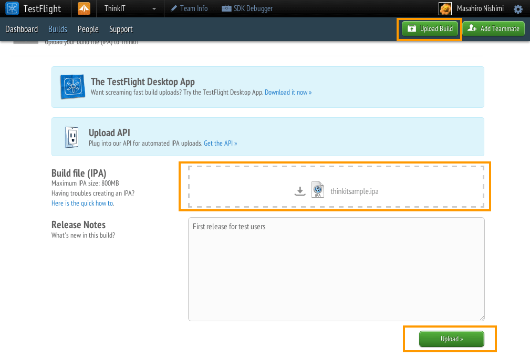Open Team Info with the pencil icon
The width and height of the screenshot is (530, 357).
click(x=189, y=8)
